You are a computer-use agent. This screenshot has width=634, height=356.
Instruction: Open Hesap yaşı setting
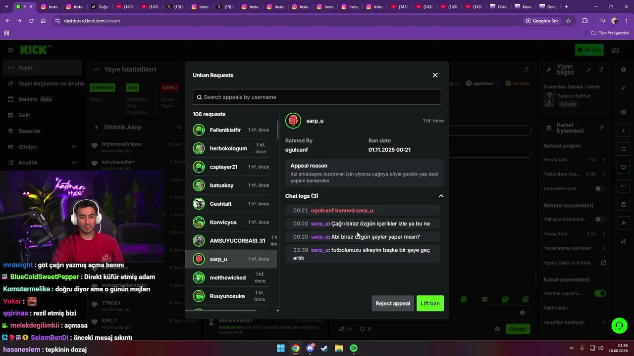[x=575, y=160]
